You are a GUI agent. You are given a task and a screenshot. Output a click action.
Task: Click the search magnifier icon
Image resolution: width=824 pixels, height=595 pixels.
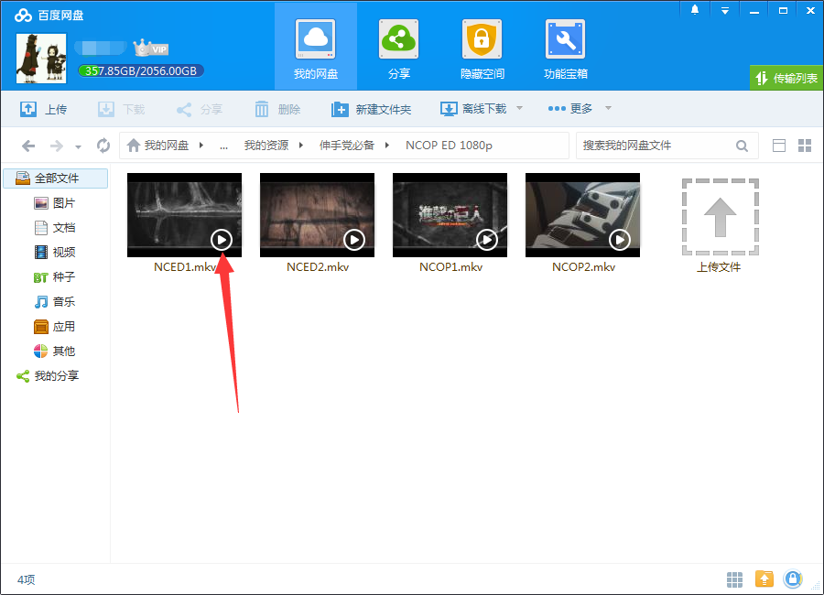tap(742, 146)
